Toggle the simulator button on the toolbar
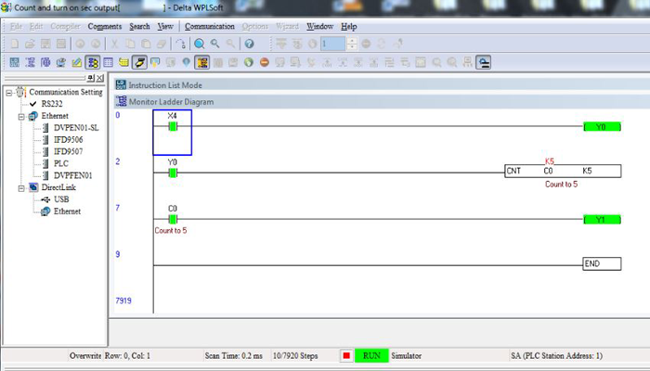650x371 pixels. tap(484, 62)
